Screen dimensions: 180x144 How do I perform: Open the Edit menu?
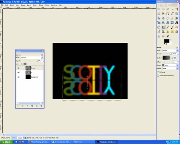[7, 5]
